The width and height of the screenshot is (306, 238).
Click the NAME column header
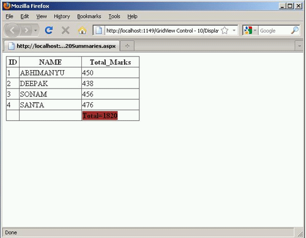(50, 62)
